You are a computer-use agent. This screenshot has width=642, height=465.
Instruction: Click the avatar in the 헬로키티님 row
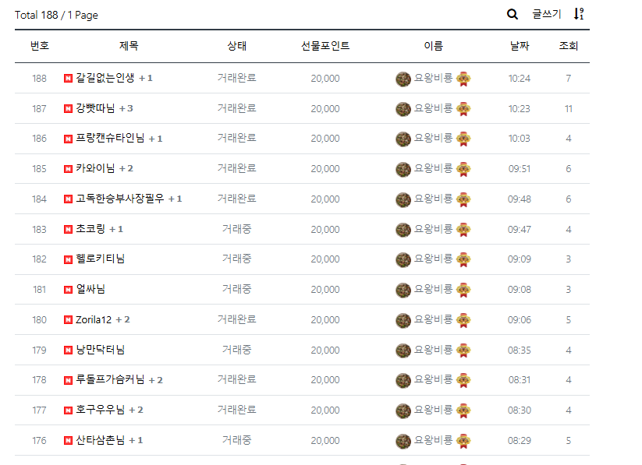click(403, 259)
